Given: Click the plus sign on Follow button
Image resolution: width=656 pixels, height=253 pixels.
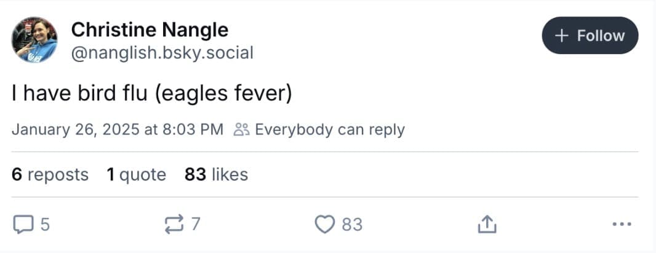Looking at the screenshot, I should (561, 36).
